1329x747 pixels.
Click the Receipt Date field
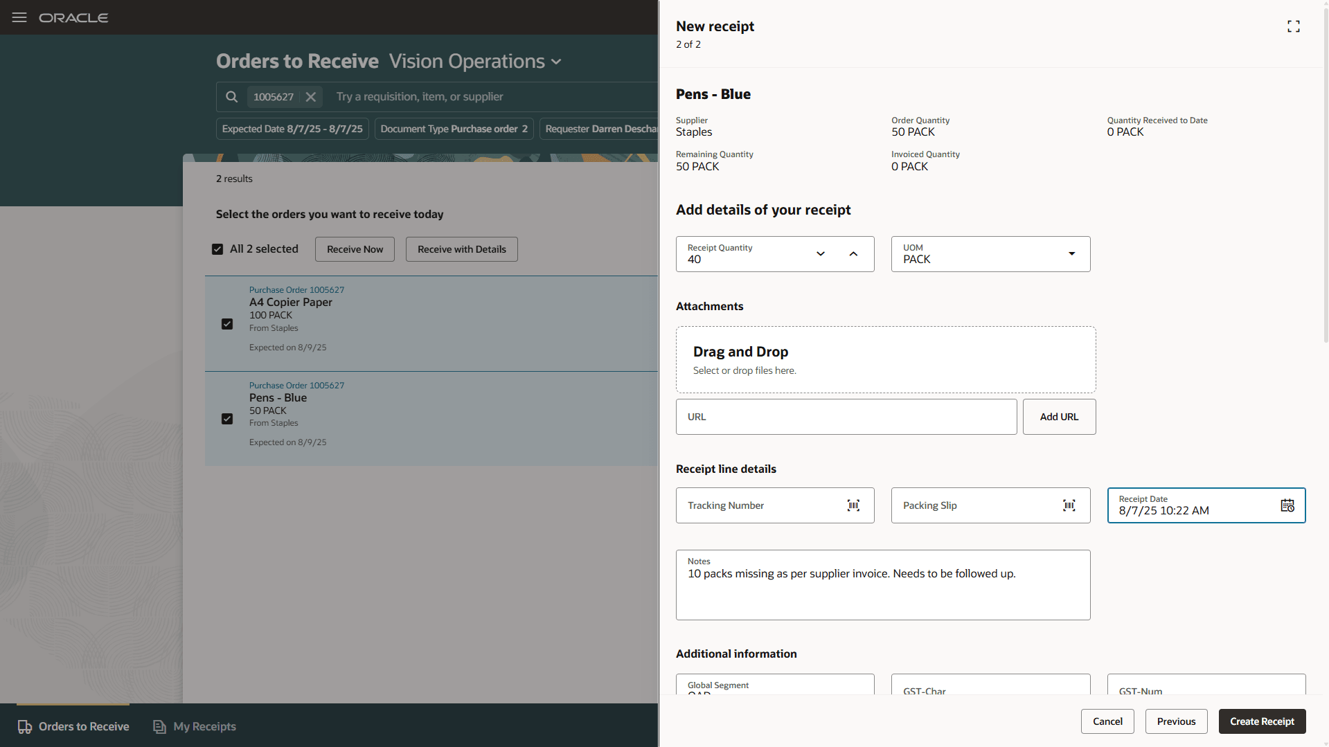(x=1206, y=505)
